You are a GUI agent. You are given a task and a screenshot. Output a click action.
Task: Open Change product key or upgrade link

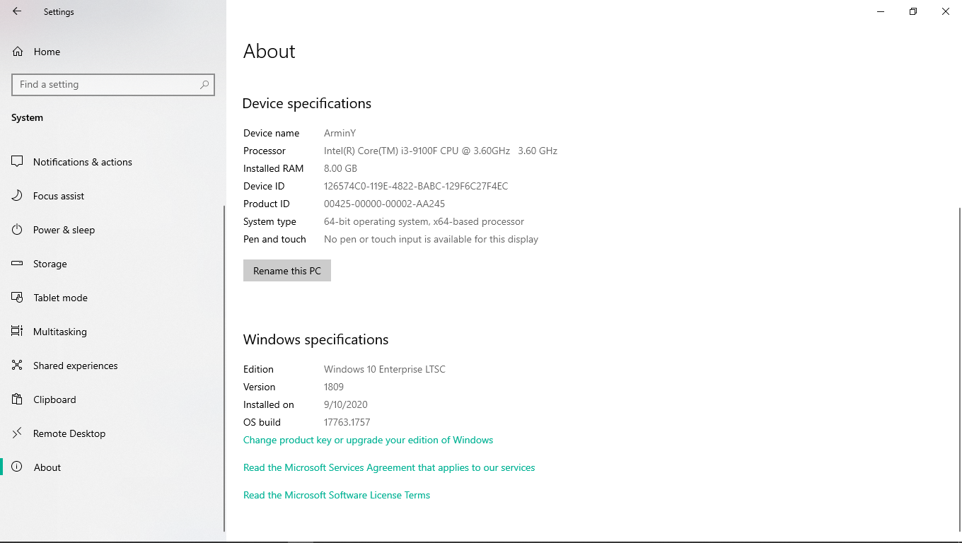pos(368,440)
